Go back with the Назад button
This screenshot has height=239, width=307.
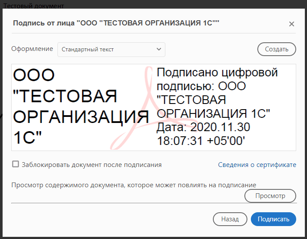(x=230, y=219)
